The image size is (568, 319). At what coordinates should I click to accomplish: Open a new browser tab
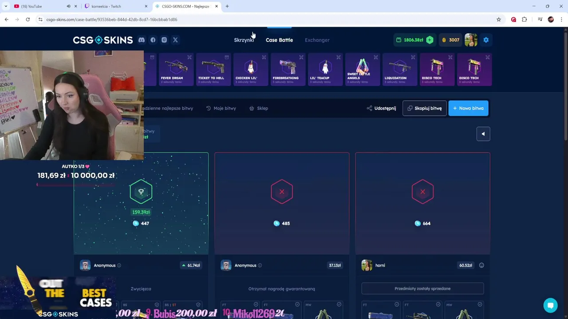(x=227, y=6)
